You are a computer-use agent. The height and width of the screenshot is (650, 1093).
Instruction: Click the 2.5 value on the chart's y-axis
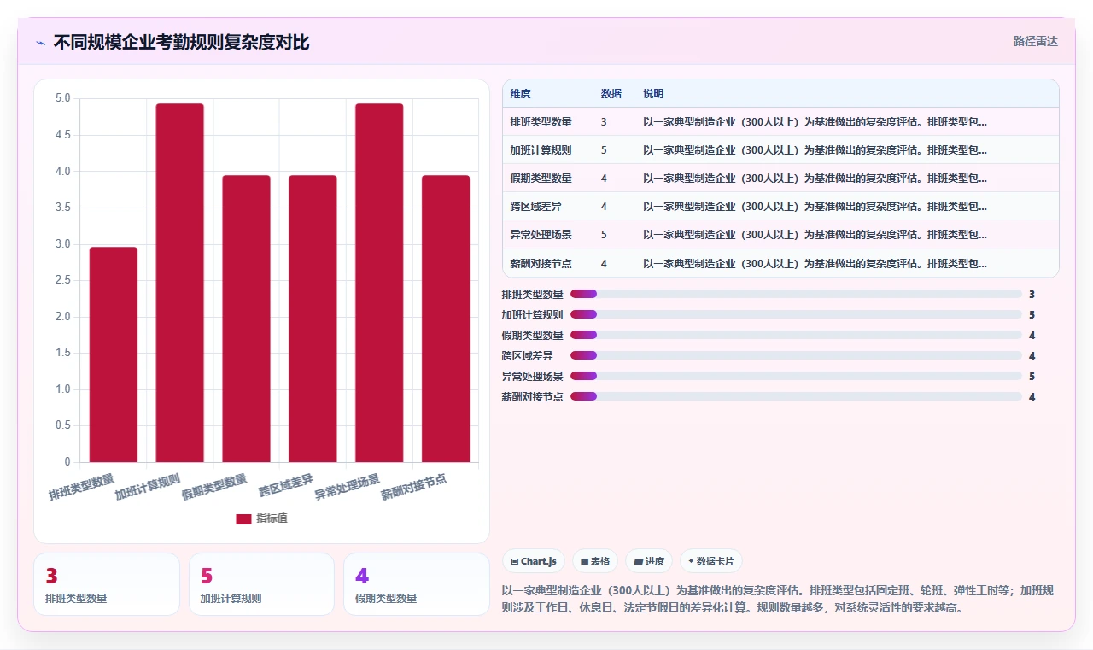pyautogui.click(x=63, y=280)
